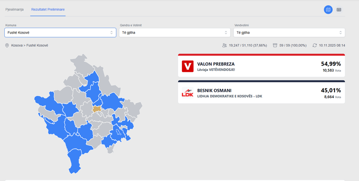The width and height of the screenshot is (359, 181).
Task: Select the Rezultatet Preliminare tab
Action: pos(48,9)
